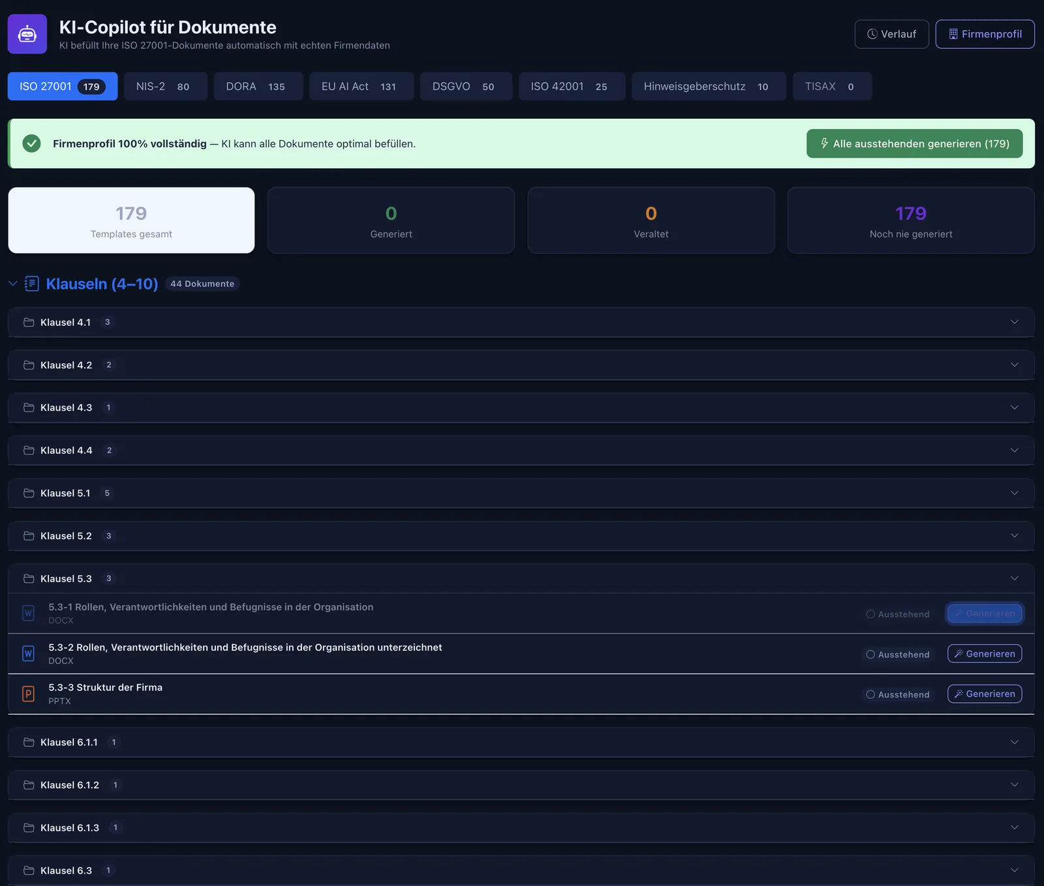This screenshot has height=886, width=1044.
Task: Expand Klausel 4.1 with its chevron
Action: (1015, 322)
